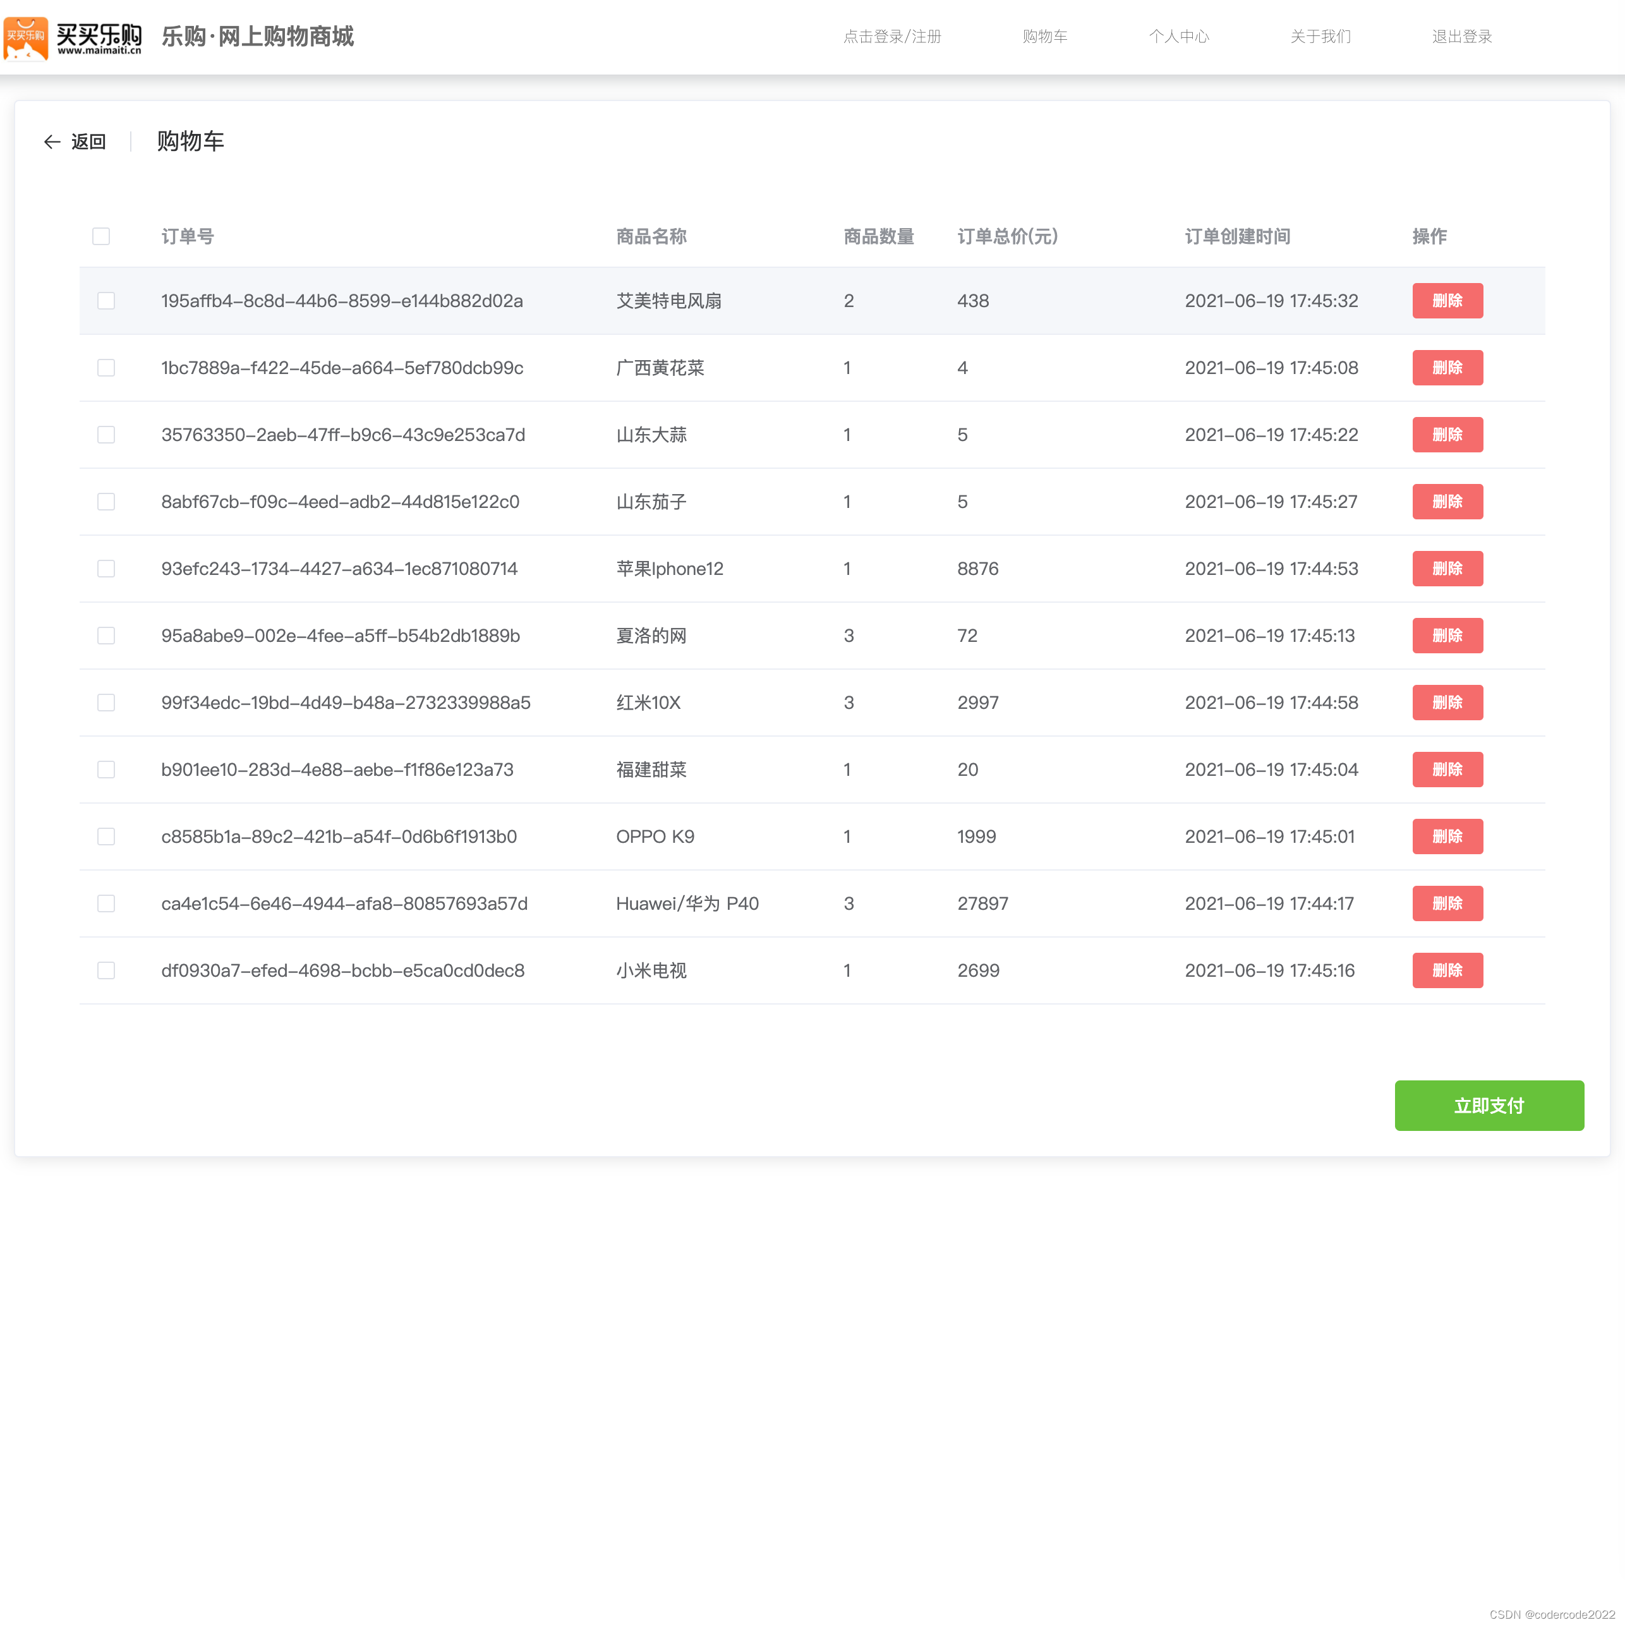Click the 买买乐购 orange logo icon
1625x1625 pixels.
(x=26, y=38)
